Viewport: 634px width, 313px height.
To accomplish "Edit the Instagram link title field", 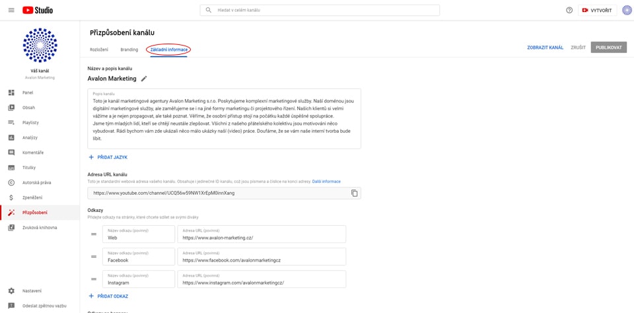I will [x=138, y=279].
